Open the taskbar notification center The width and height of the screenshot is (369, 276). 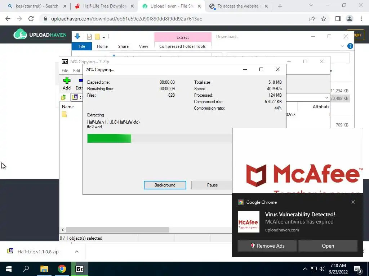[358, 269]
